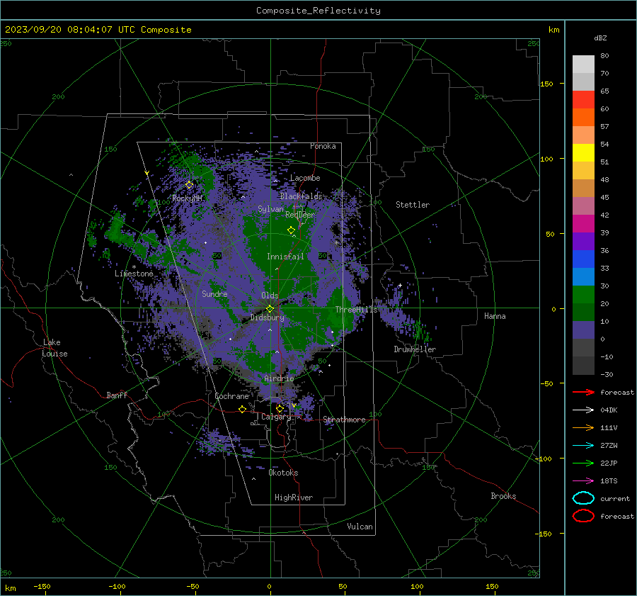Image resolution: width=637 pixels, height=596 pixels.
Task: Click the Vulcan label
Action: coord(360,527)
